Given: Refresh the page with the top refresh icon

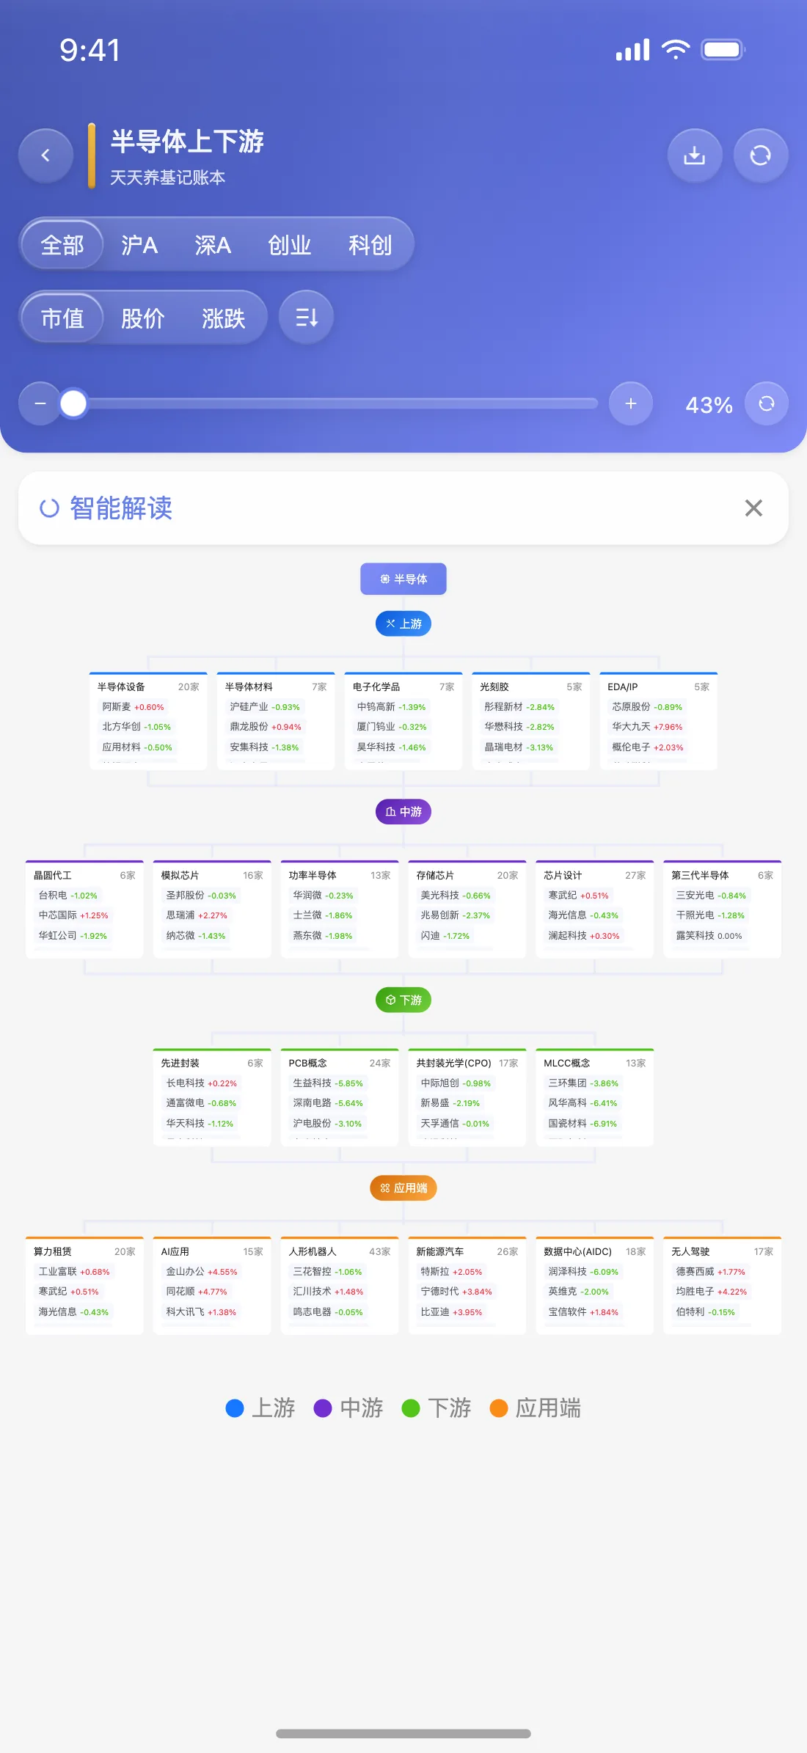Looking at the screenshot, I should [761, 155].
